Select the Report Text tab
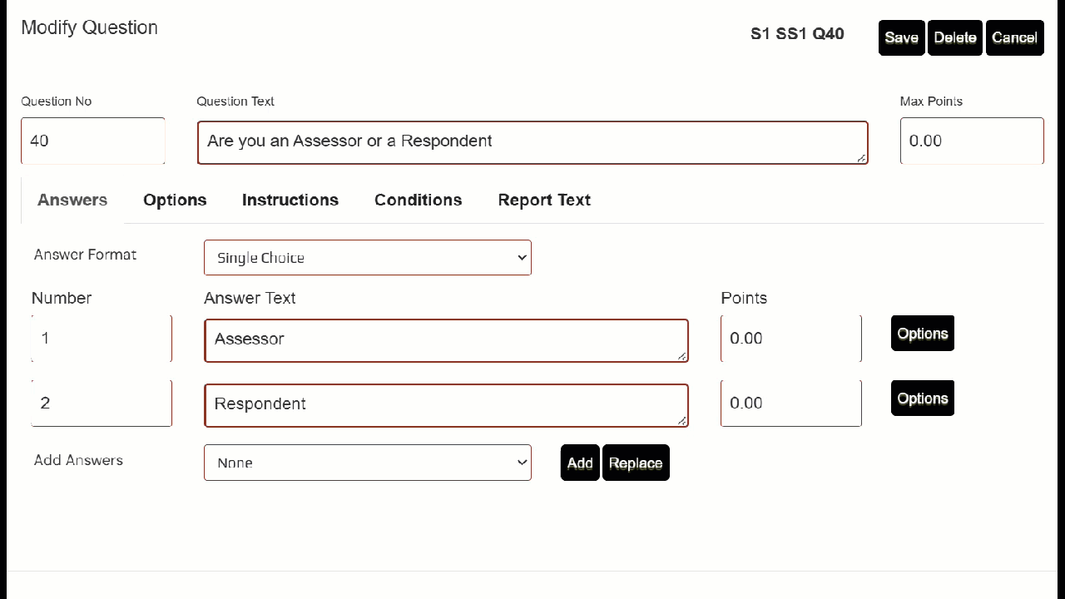Image resolution: width=1065 pixels, height=599 pixels. pos(544,200)
